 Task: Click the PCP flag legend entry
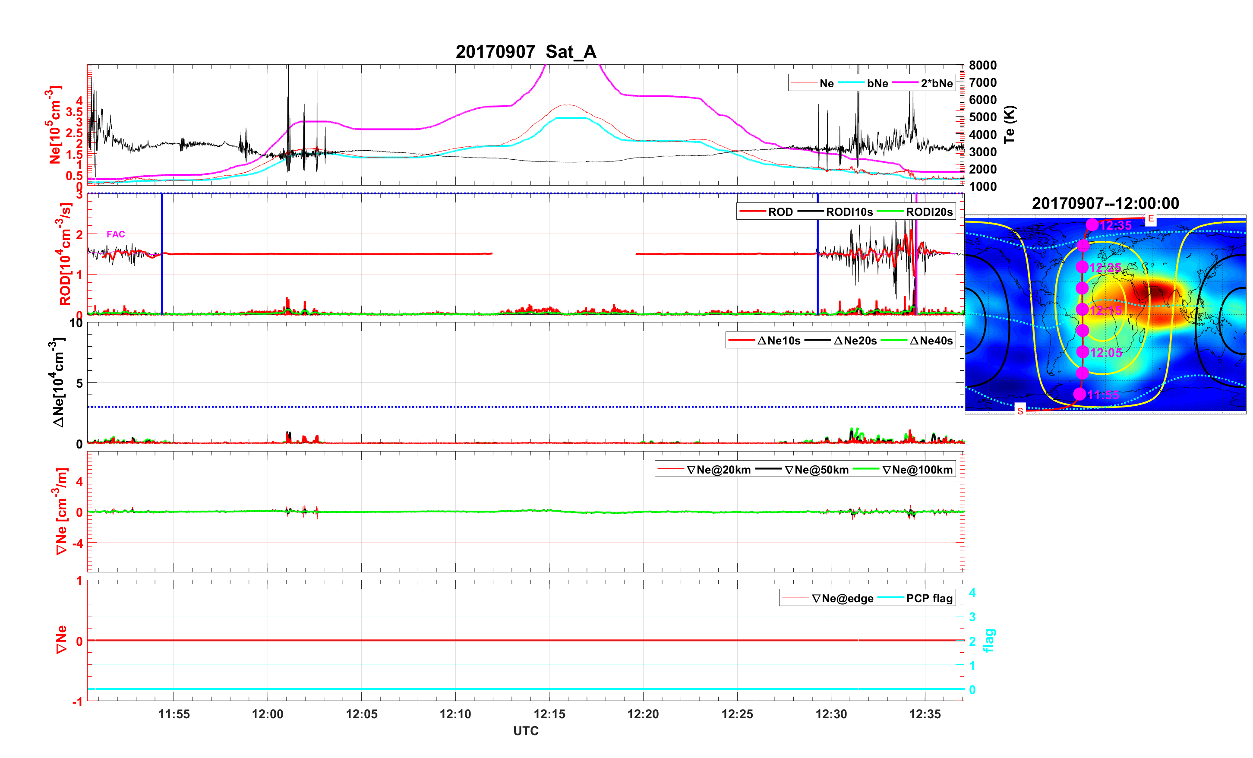(x=929, y=598)
